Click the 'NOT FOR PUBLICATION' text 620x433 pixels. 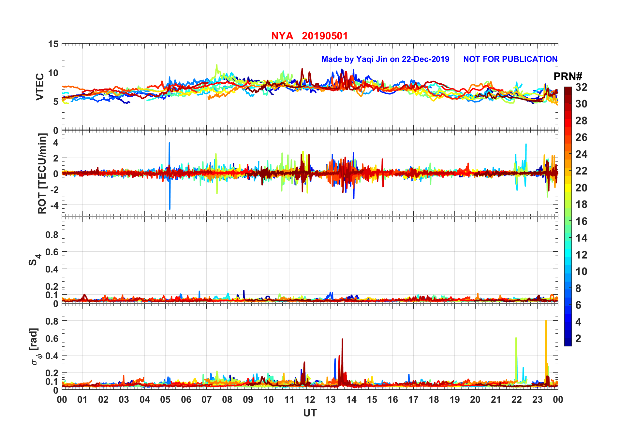[510, 59]
